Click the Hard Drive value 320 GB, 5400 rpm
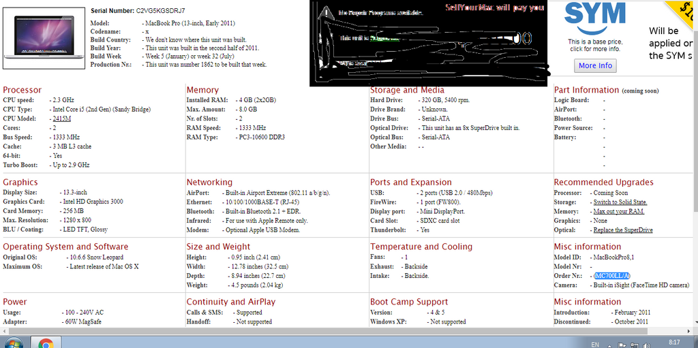Screen dimensions: 698x348 click(446, 100)
